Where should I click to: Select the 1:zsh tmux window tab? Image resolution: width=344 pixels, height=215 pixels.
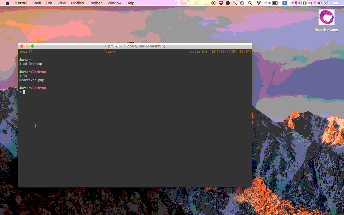[x=110, y=52]
